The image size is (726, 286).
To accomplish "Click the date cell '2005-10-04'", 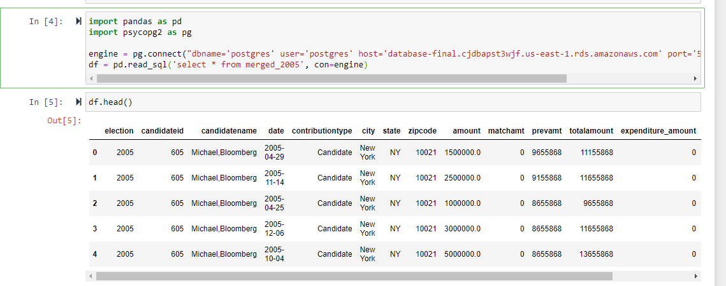I will tap(275, 254).
